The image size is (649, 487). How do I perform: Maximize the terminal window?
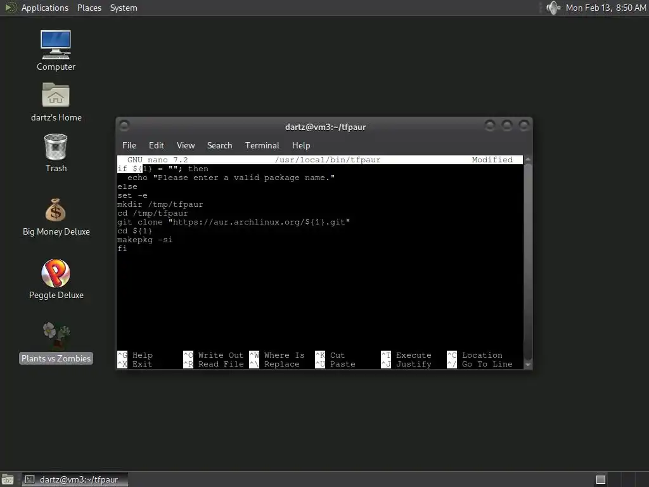coord(507,125)
